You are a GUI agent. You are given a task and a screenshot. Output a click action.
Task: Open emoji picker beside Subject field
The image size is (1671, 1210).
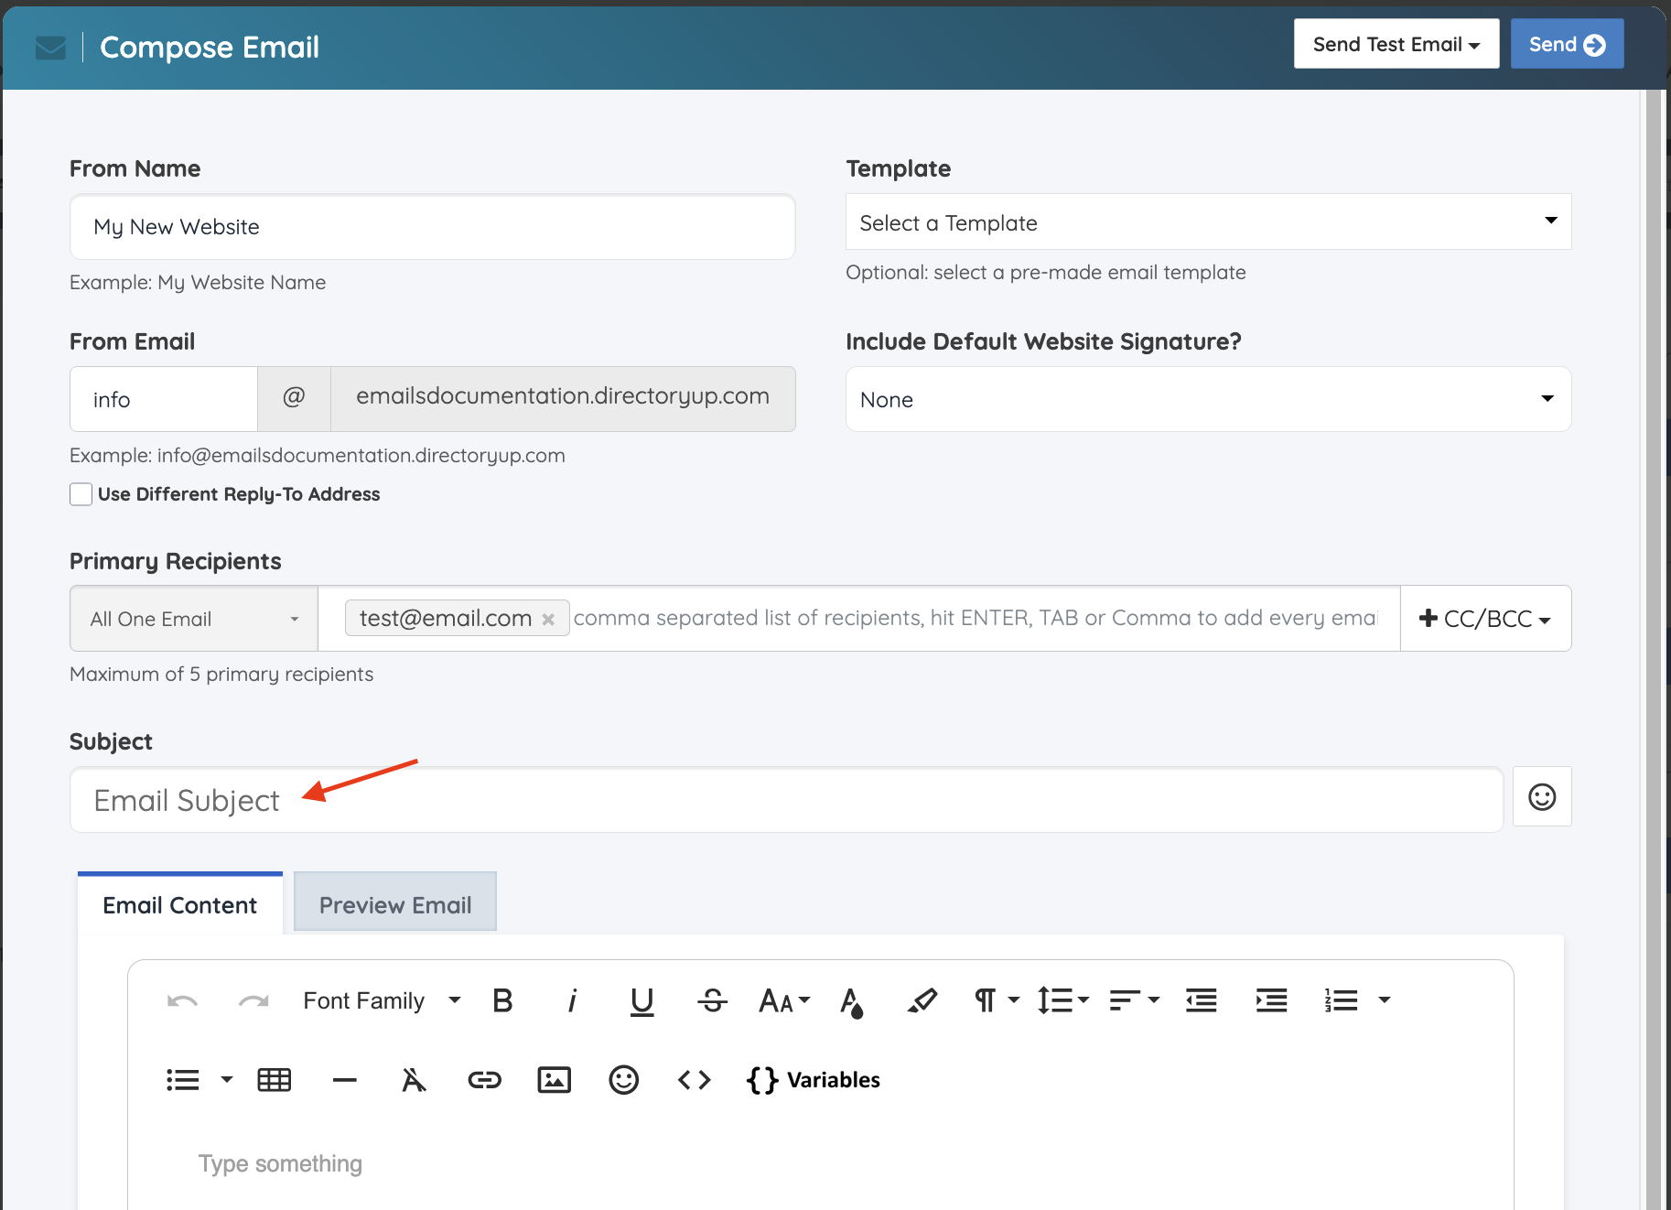pyautogui.click(x=1542, y=797)
